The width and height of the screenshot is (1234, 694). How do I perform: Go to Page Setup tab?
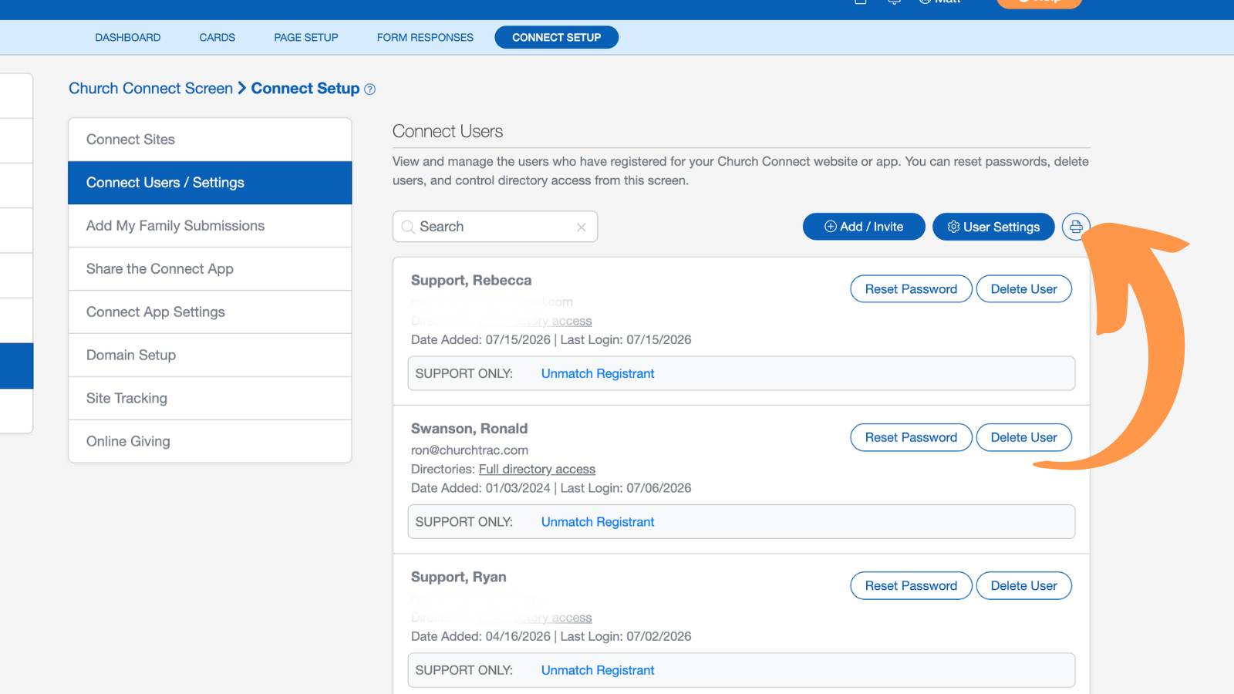click(x=306, y=37)
